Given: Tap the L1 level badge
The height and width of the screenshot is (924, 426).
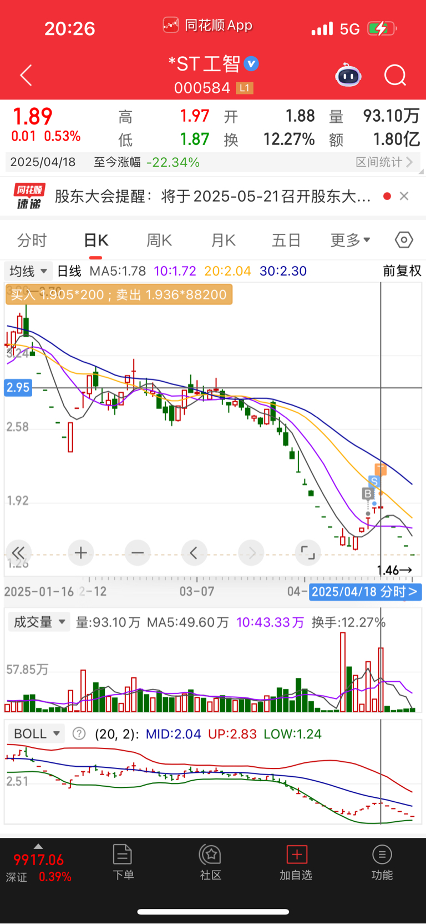Looking at the screenshot, I should (245, 88).
